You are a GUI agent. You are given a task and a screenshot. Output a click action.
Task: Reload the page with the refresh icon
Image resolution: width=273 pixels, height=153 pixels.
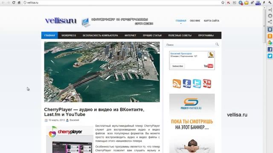(x=14, y=3)
